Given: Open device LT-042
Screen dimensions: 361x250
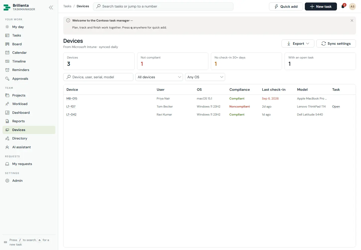Looking at the screenshot, I should coord(71,114).
